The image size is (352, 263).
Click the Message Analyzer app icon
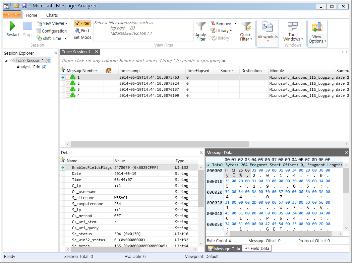(x=6, y=6)
